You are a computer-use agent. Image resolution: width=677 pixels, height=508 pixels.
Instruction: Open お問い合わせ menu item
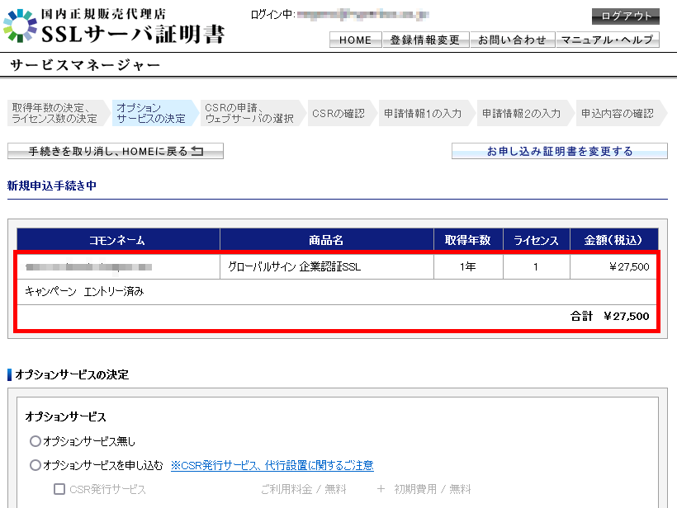click(x=512, y=40)
